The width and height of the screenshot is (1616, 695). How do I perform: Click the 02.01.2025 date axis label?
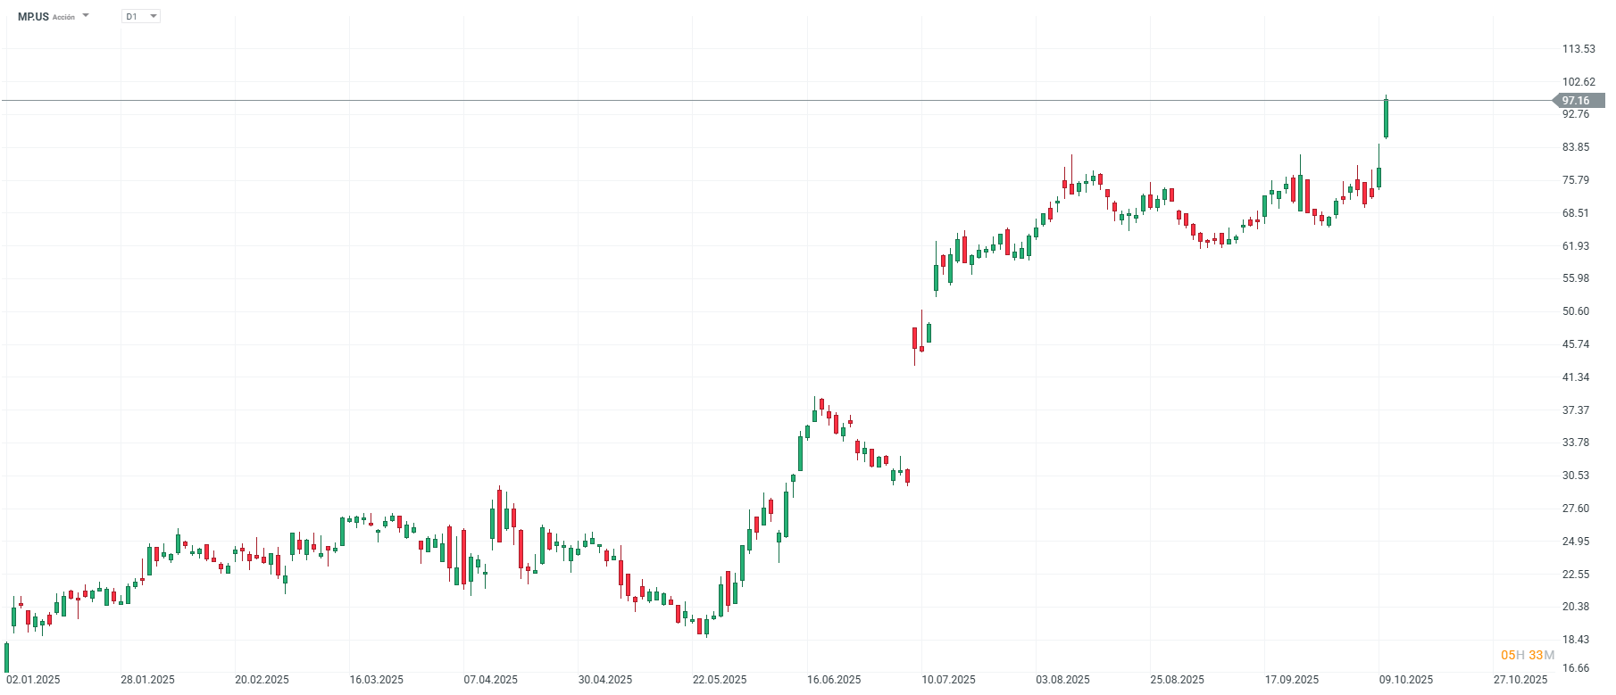33,680
